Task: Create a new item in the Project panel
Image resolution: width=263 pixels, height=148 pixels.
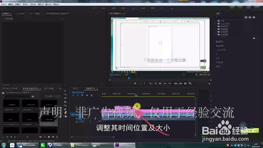Action: click(53, 137)
